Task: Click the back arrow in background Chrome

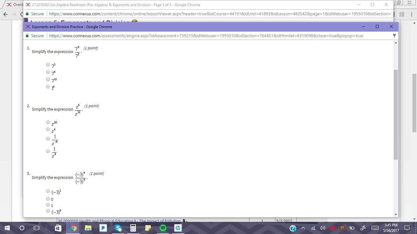Action: point(5,14)
